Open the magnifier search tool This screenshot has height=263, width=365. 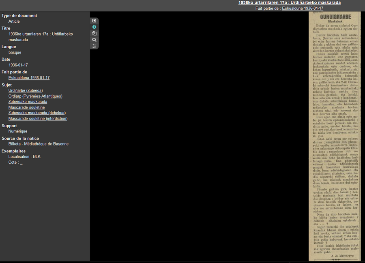click(94, 40)
